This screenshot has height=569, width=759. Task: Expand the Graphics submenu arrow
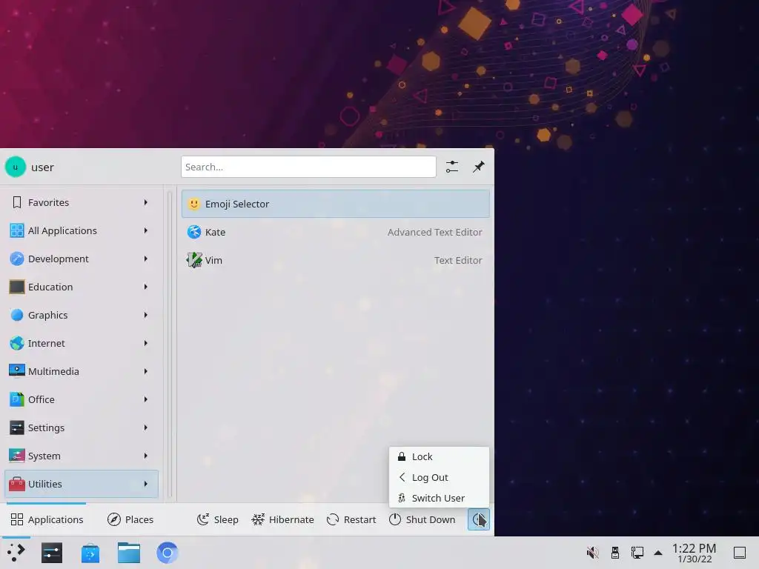point(146,315)
